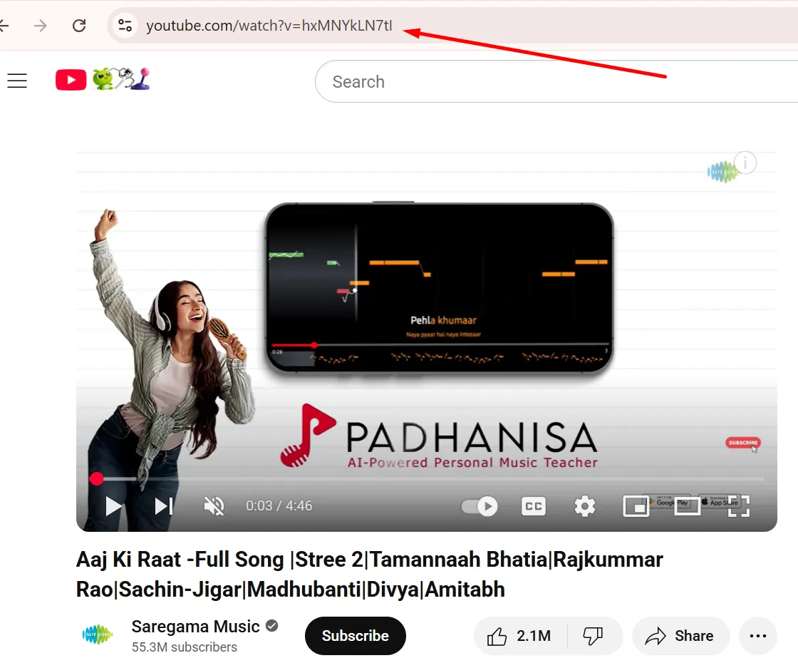
Task: Enable theater mode
Action: [x=687, y=506]
